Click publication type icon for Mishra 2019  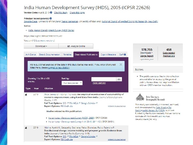(26, 128)
